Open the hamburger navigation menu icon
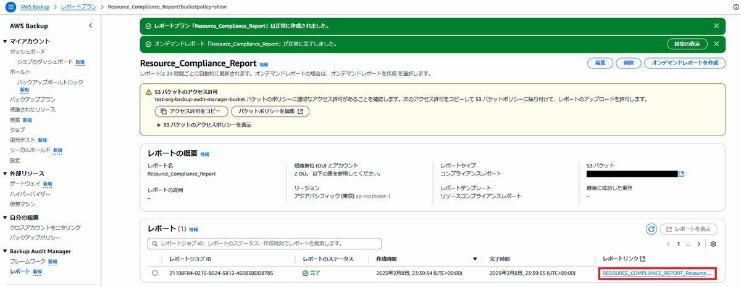Screen dimensions: 741x287 click(10, 7)
